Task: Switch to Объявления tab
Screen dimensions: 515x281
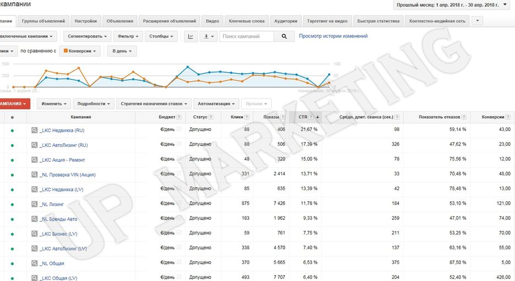Action: (120, 21)
